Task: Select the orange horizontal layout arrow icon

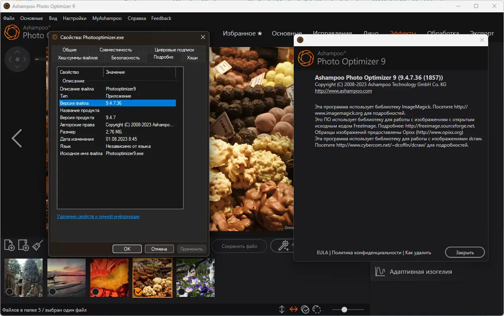Action: pyautogui.click(x=294, y=310)
